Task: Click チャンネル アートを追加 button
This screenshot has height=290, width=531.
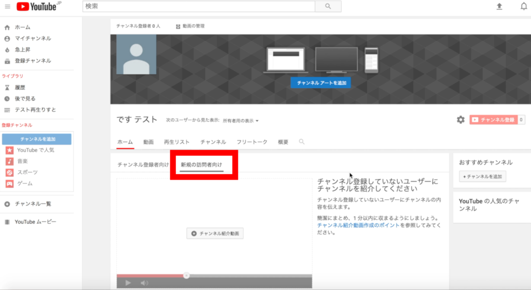Action: [x=320, y=82]
